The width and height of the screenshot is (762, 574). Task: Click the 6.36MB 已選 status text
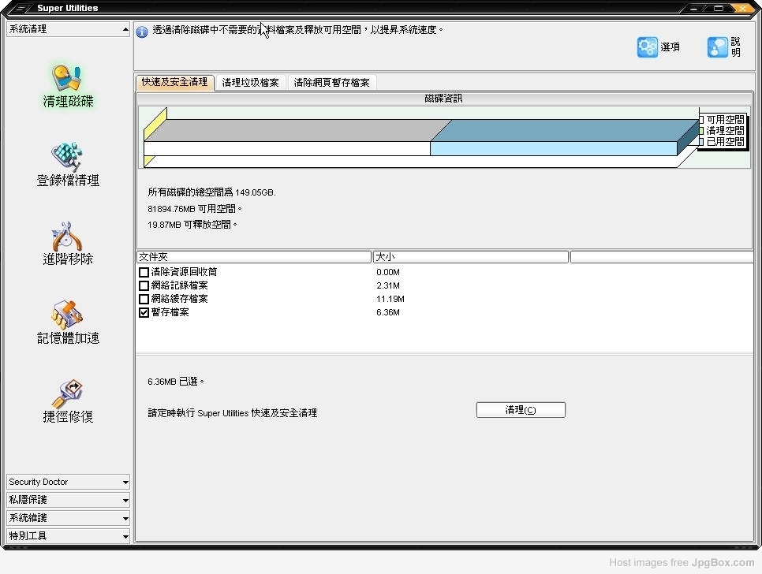[176, 382]
